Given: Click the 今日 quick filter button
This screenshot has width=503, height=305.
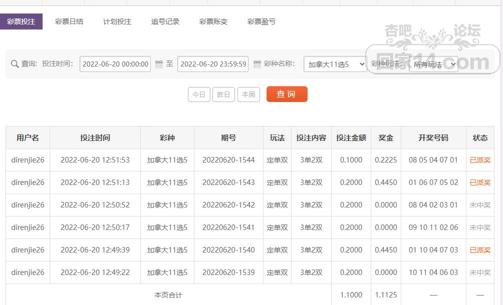Looking at the screenshot, I should click(199, 94).
